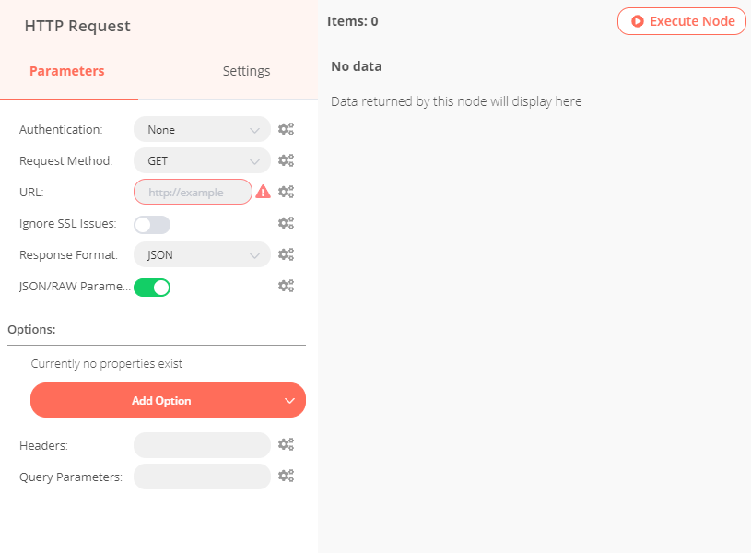This screenshot has width=751, height=553.
Task: Focus the URL input field
Action: point(193,192)
